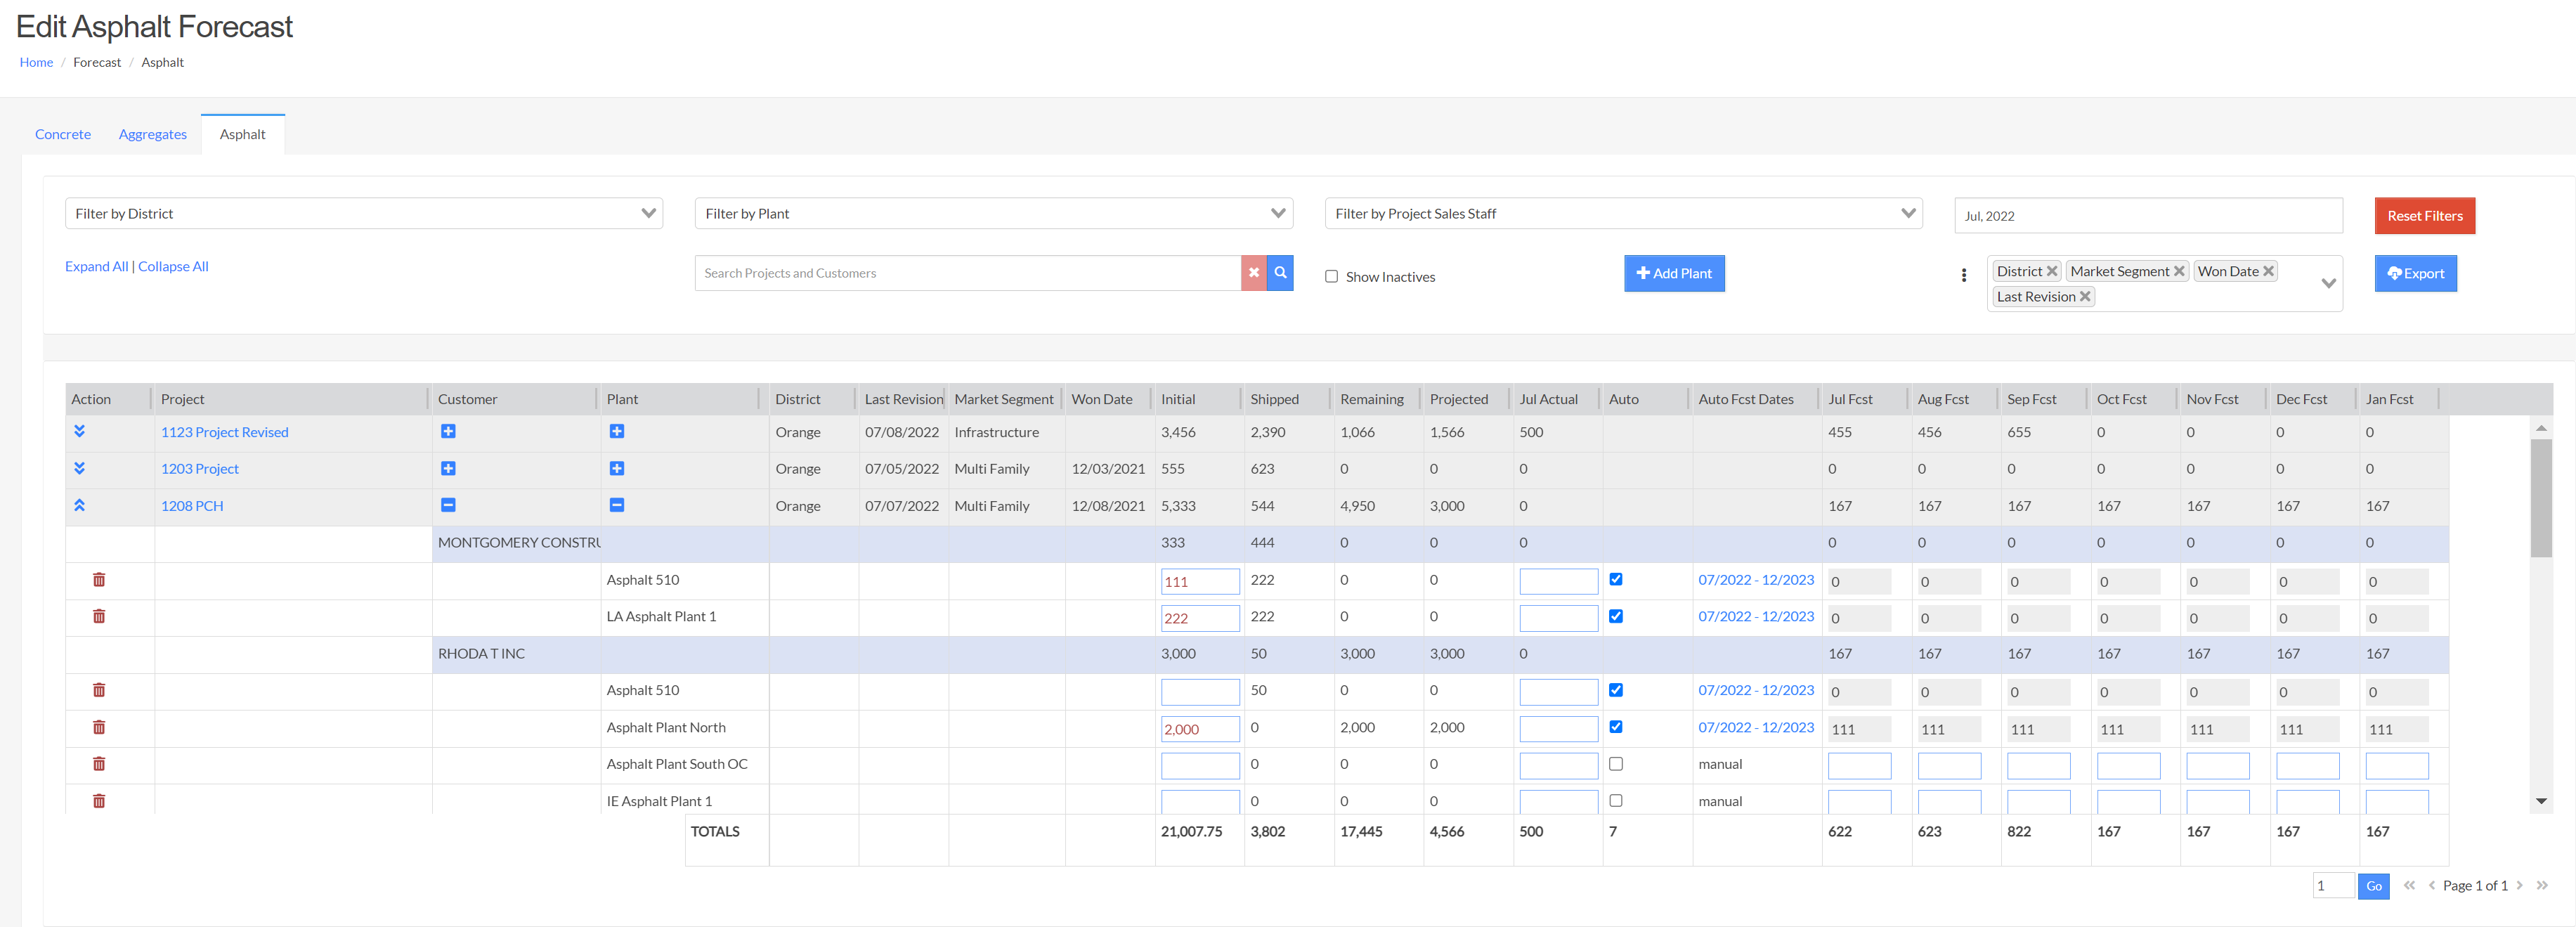The height and width of the screenshot is (927, 2576).
Task: Open the Filter by Plant dropdown
Action: pos(993,213)
